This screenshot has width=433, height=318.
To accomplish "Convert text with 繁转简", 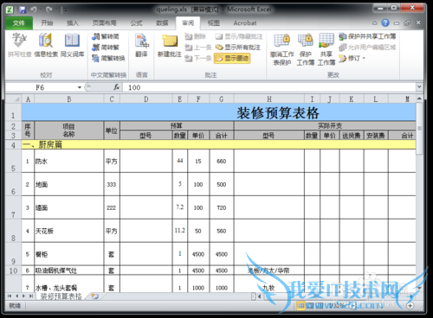I will (x=106, y=36).
